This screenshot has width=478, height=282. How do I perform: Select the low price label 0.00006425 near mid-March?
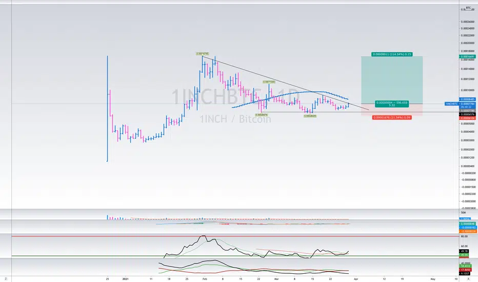(x=310, y=116)
